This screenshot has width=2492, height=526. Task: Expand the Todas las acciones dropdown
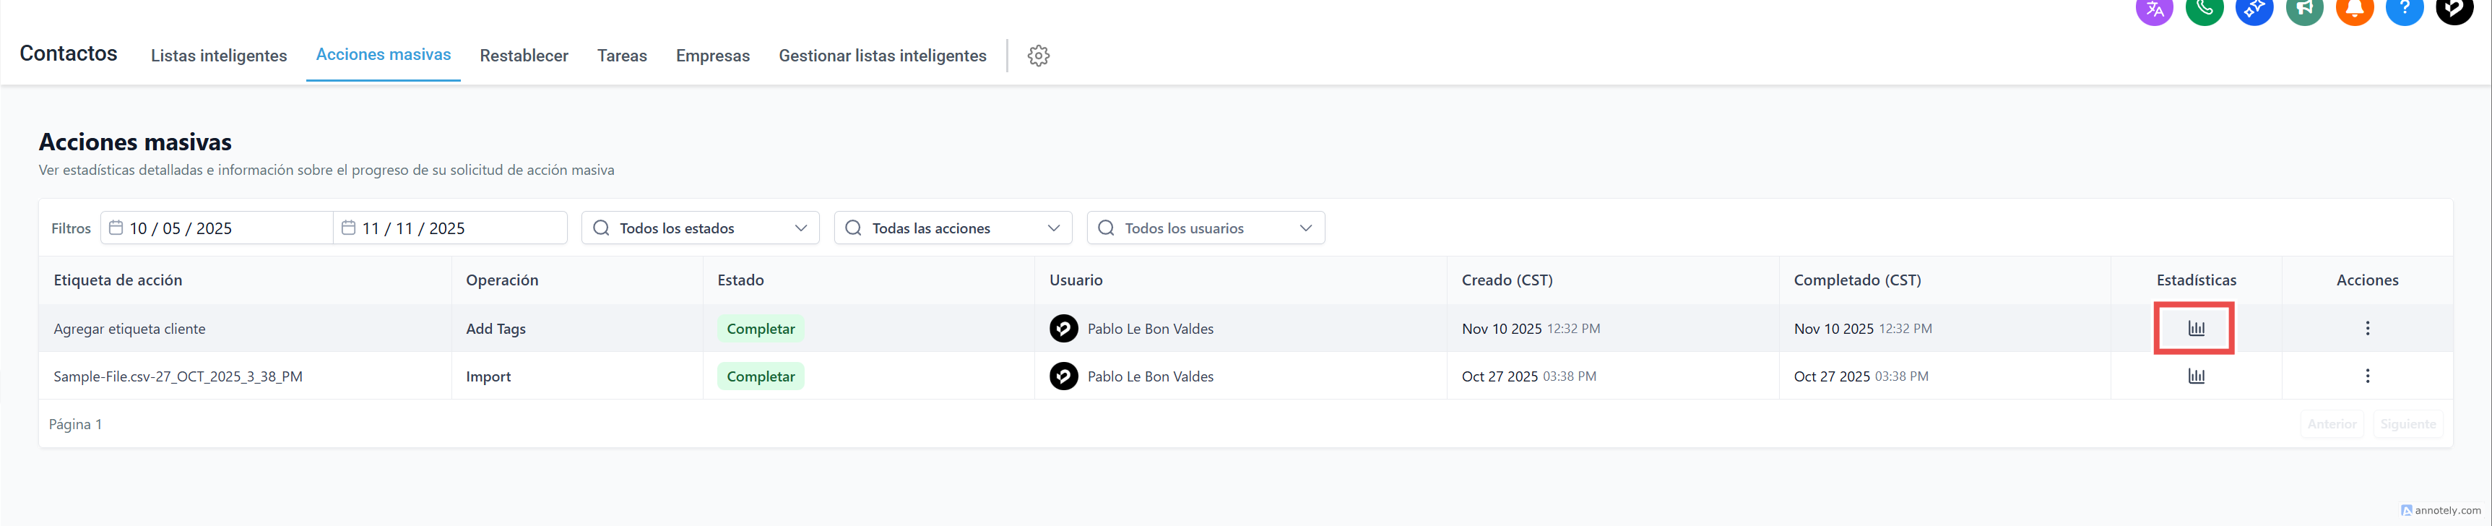click(953, 228)
